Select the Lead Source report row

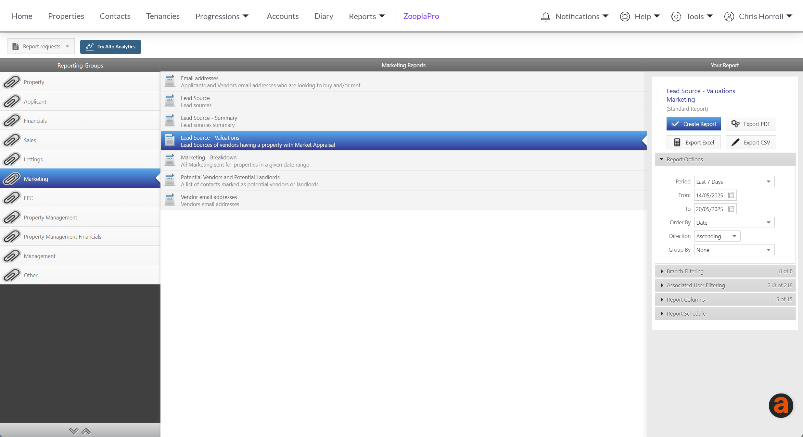pos(403,101)
